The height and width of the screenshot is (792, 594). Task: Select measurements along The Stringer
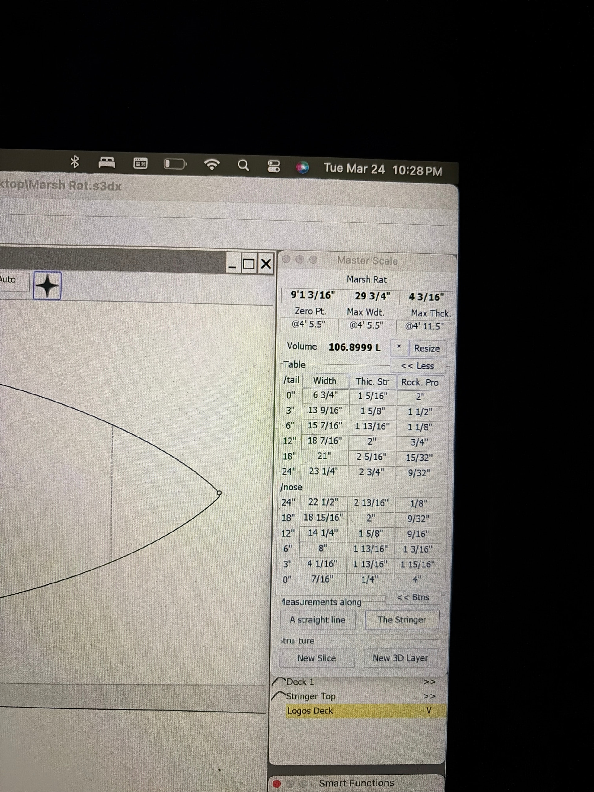(x=402, y=620)
